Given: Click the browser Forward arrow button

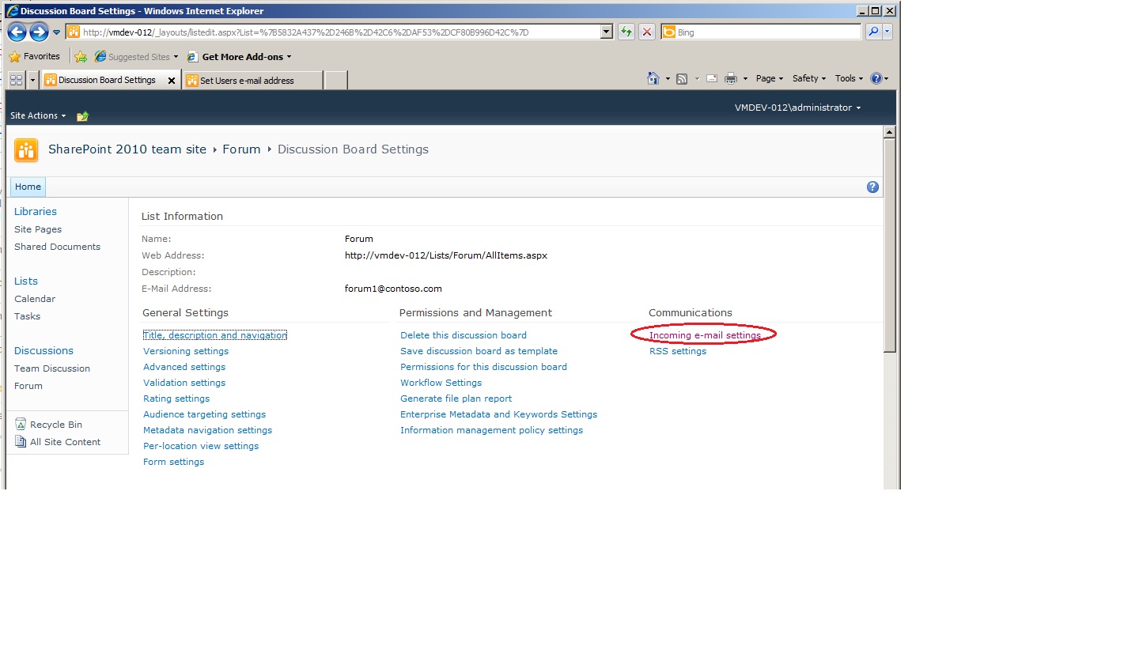Looking at the screenshot, I should pos(39,32).
